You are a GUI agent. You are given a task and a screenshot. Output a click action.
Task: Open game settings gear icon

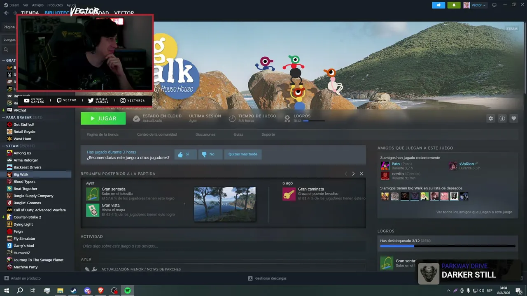[491, 118]
